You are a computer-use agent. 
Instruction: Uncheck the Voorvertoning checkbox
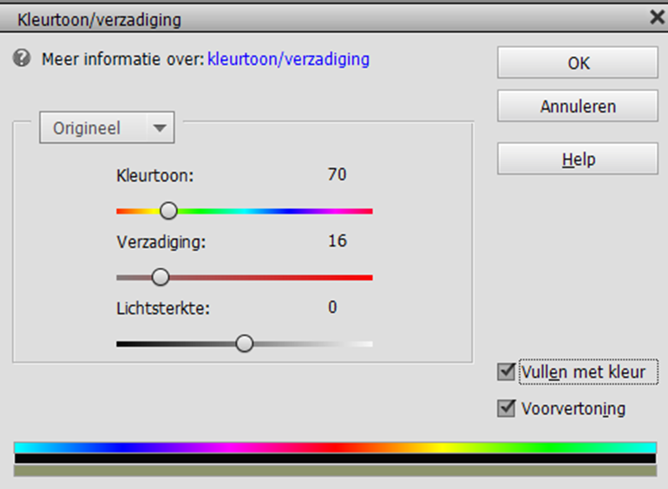[507, 407]
